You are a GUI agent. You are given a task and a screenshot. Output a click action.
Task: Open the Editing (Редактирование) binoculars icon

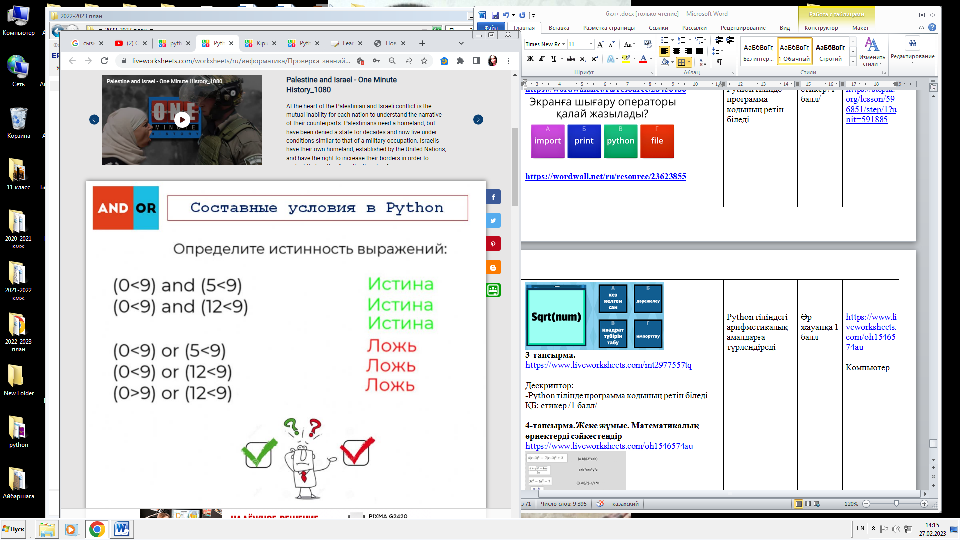(x=912, y=44)
